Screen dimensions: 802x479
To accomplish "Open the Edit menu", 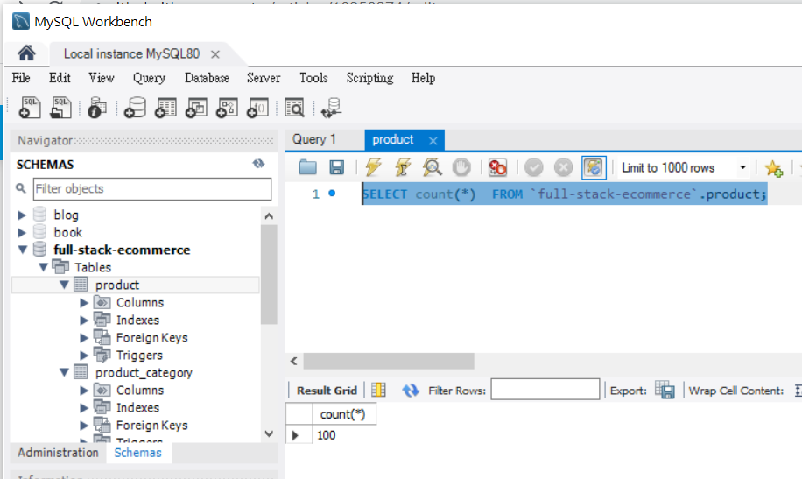I will [60, 78].
